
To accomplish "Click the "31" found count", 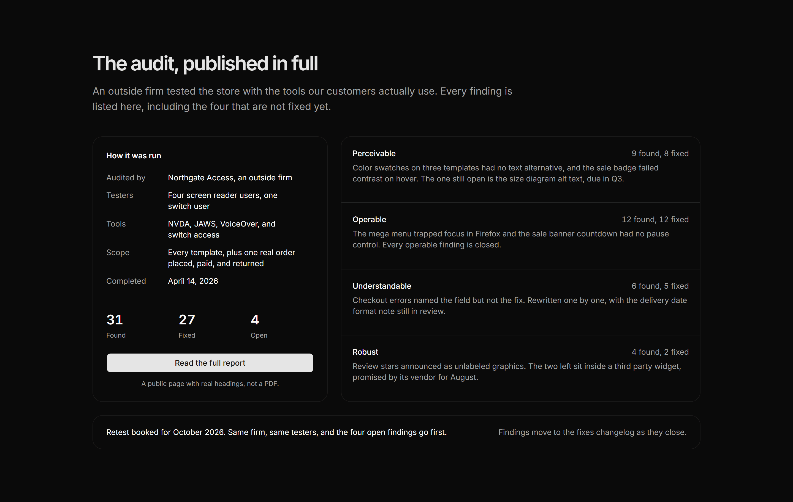I will (x=115, y=319).
